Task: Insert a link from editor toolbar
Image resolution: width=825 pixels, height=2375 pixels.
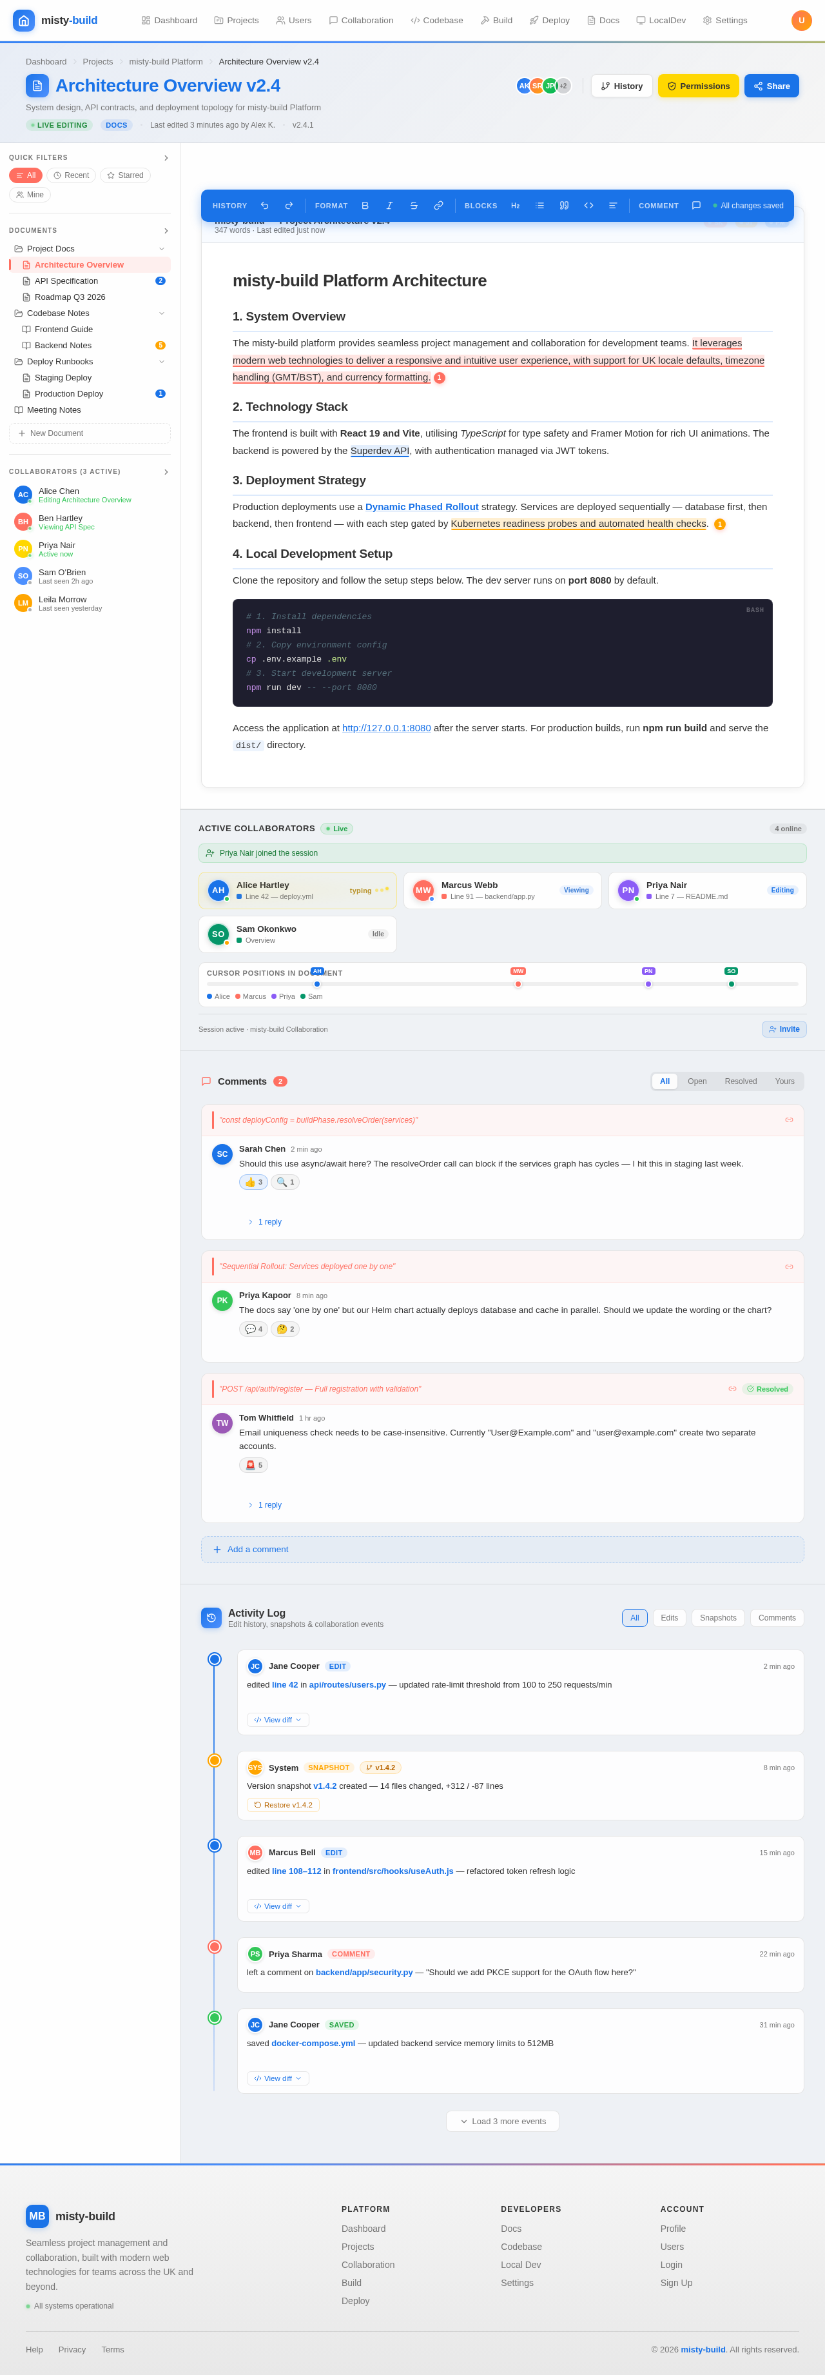Action: [x=439, y=206]
